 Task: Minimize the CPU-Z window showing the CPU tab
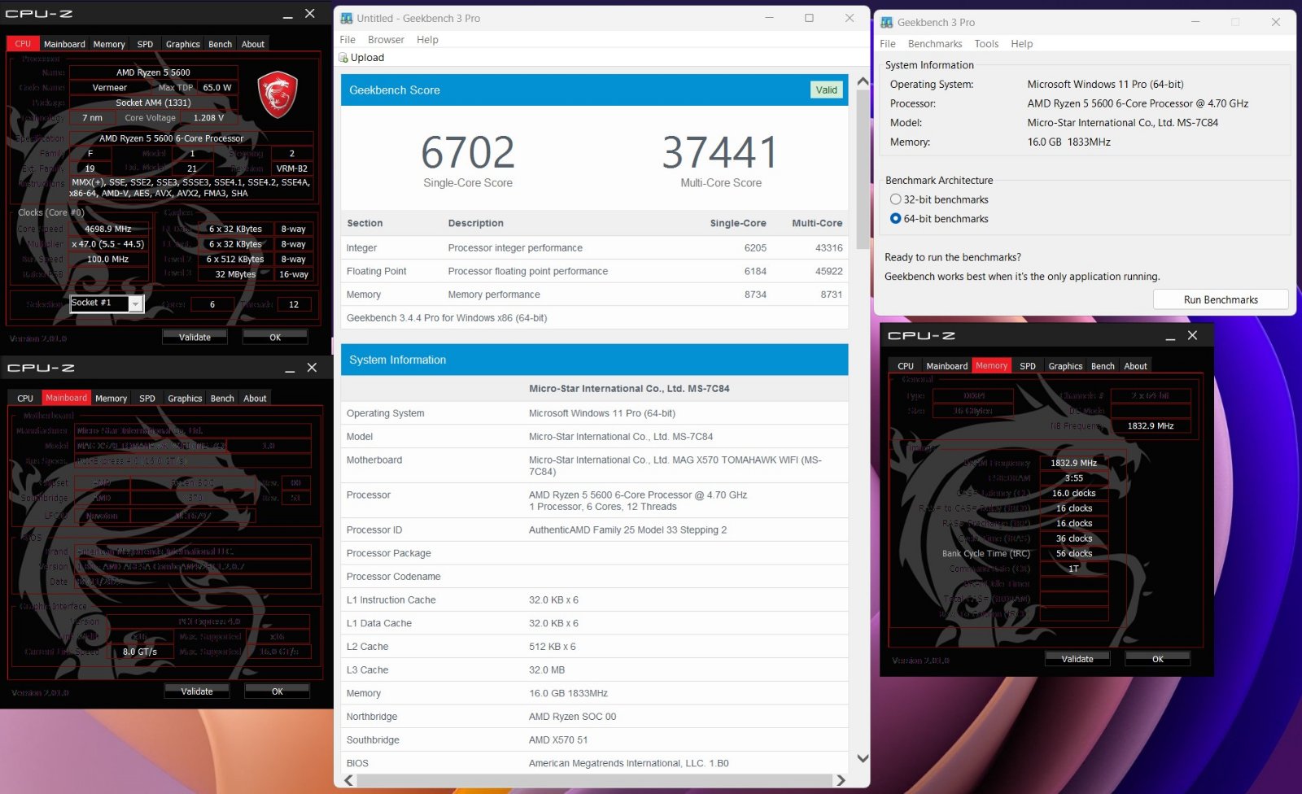click(x=288, y=15)
